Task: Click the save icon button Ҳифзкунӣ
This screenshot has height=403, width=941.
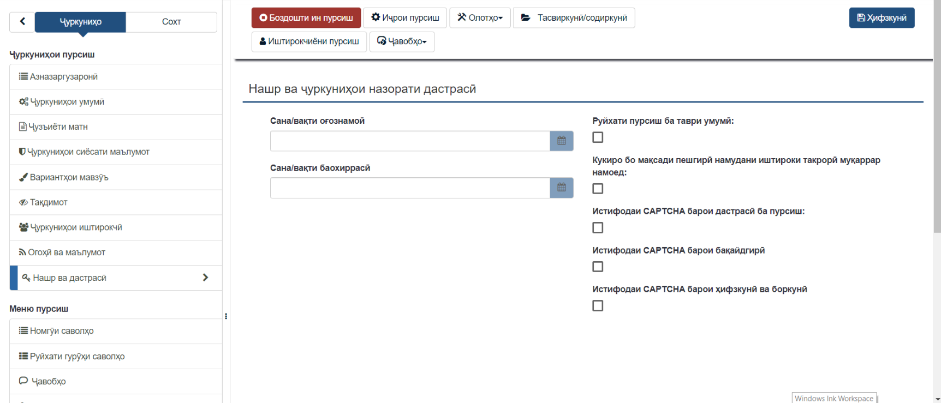Action: [x=881, y=18]
